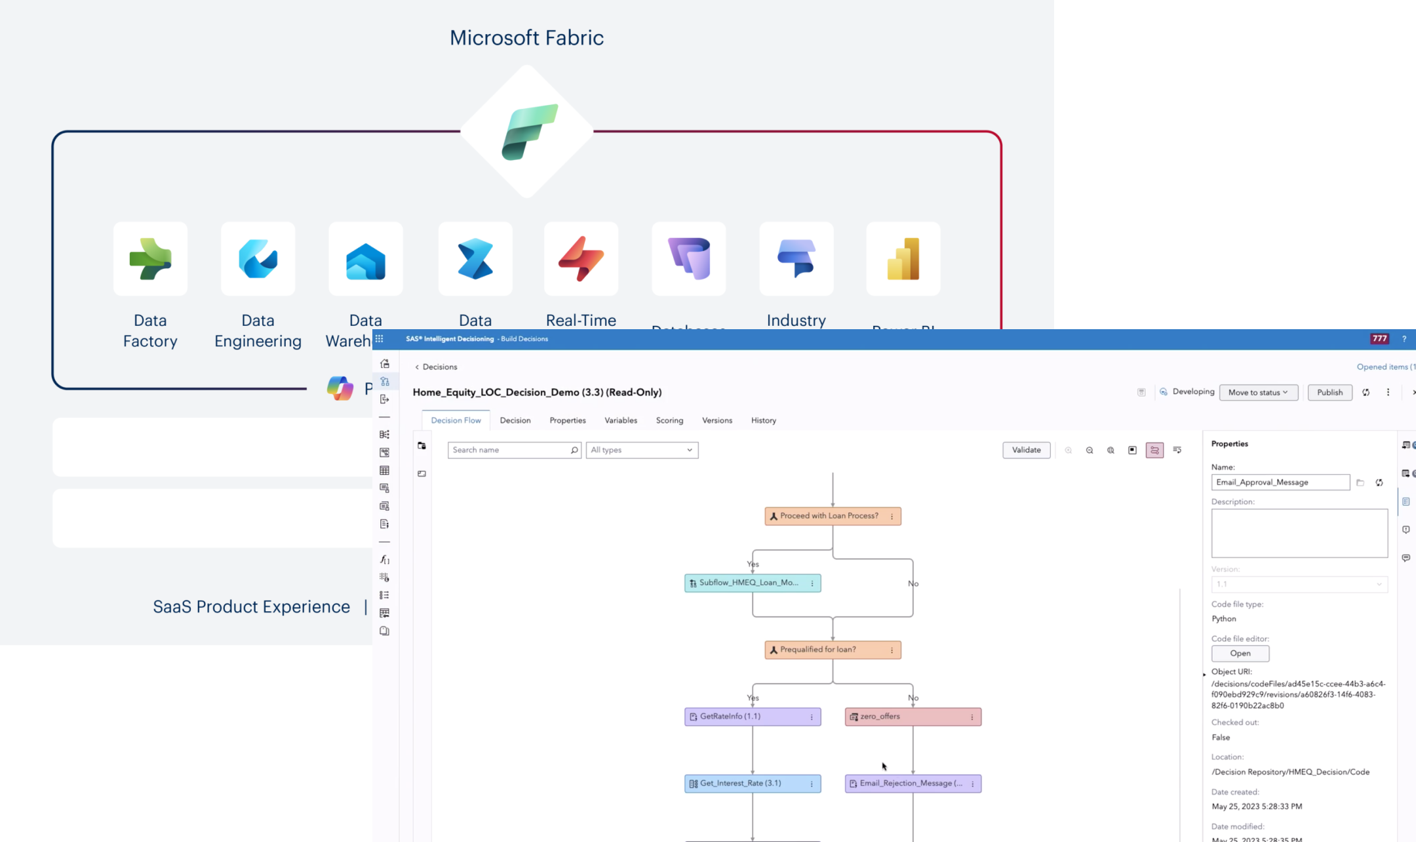
Task: Click the help question mark icon
Action: tap(1404, 339)
